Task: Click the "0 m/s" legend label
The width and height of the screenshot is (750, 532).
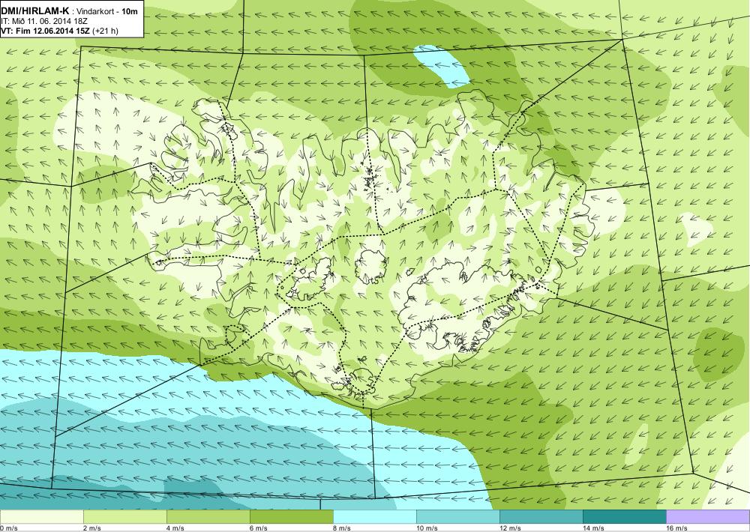Action: 9,528
